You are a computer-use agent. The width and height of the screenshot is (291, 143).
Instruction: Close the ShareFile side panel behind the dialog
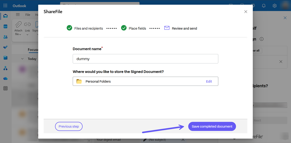(285, 18)
